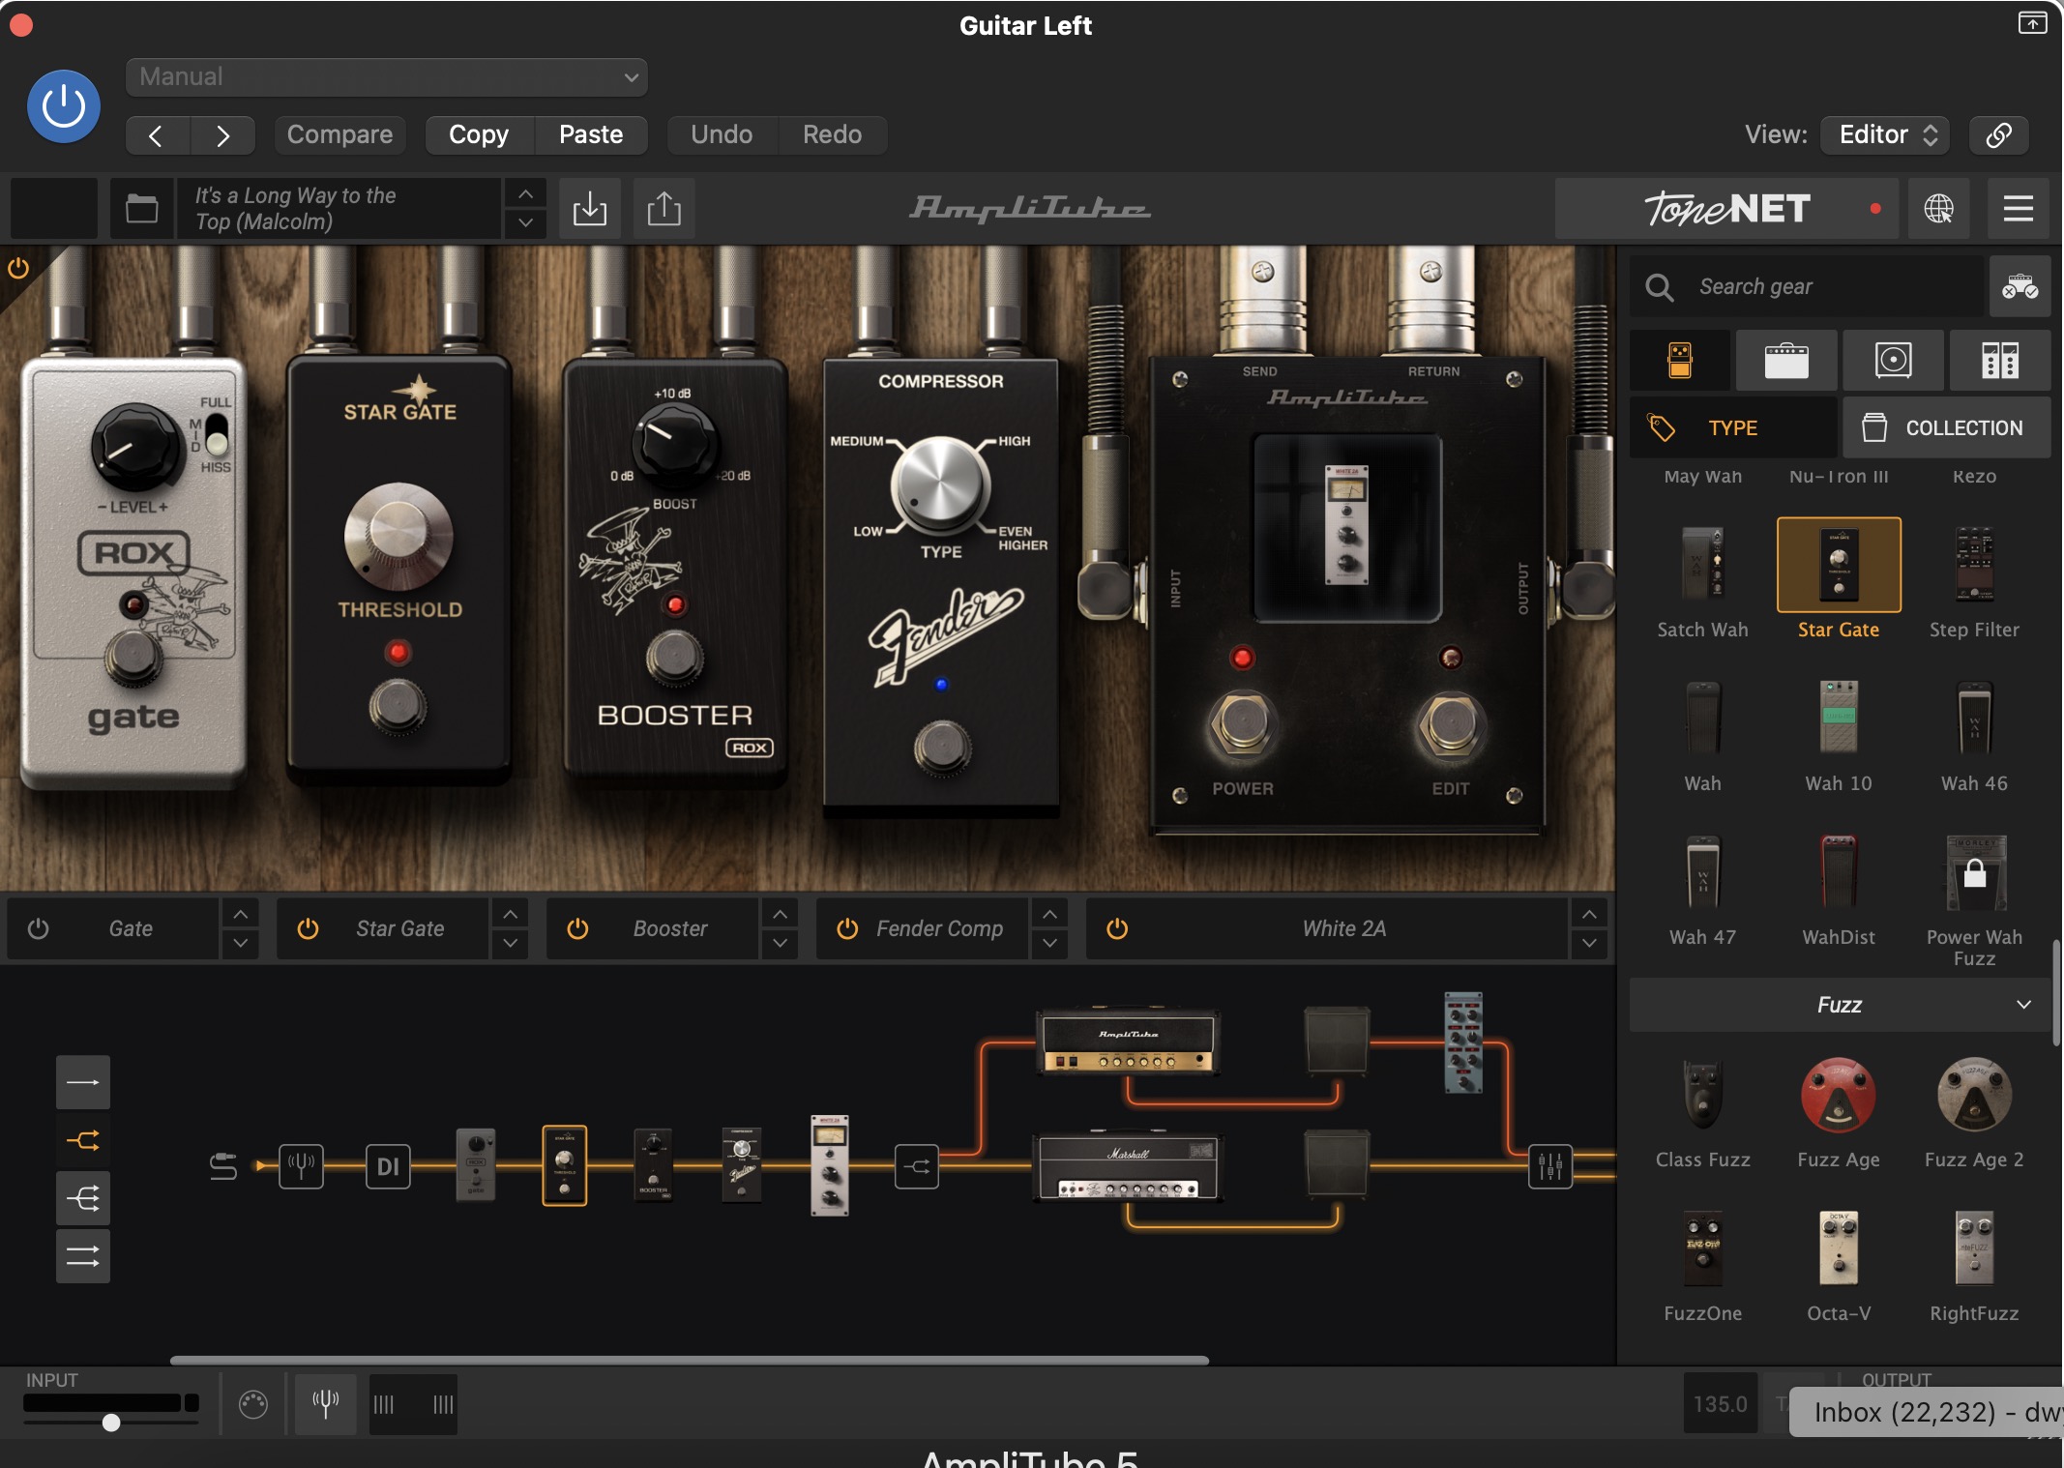The height and width of the screenshot is (1468, 2064).
Task: Switch to the TYPE filter tab
Action: tap(1733, 427)
